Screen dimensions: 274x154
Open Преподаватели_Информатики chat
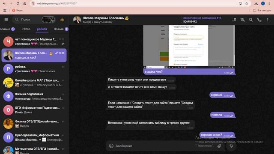(x=34, y=137)
